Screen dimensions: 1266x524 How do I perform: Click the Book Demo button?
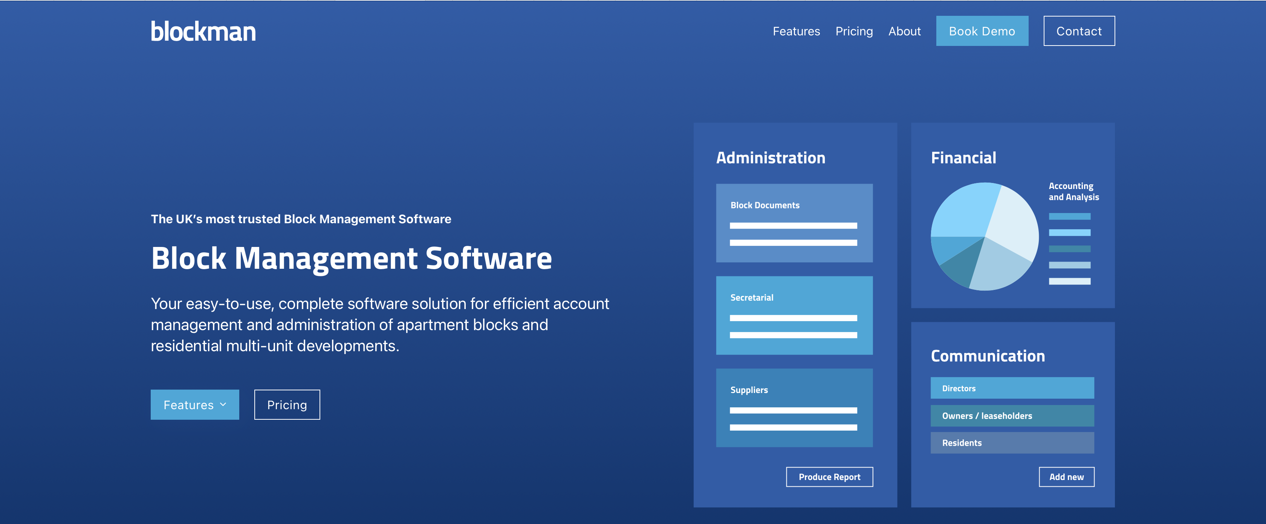tap(982, 31)
